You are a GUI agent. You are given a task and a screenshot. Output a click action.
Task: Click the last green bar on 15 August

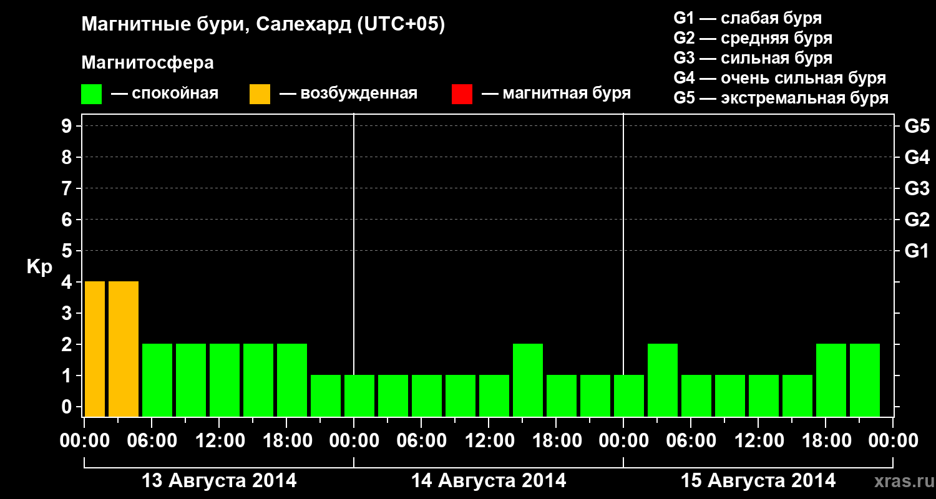(865, 380)
